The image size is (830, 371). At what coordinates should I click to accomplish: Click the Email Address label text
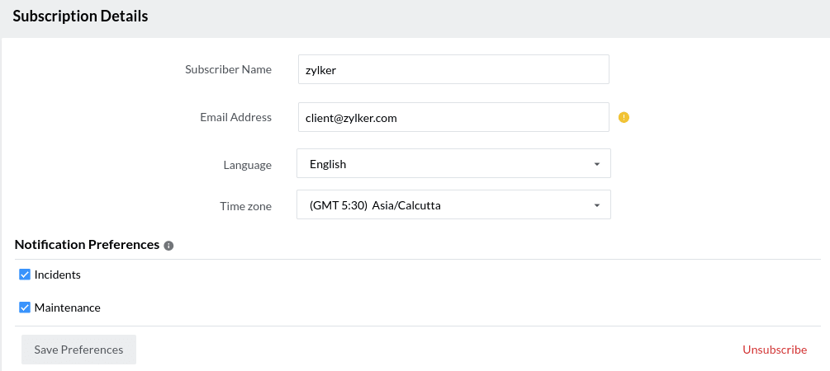tap(235, 117)
